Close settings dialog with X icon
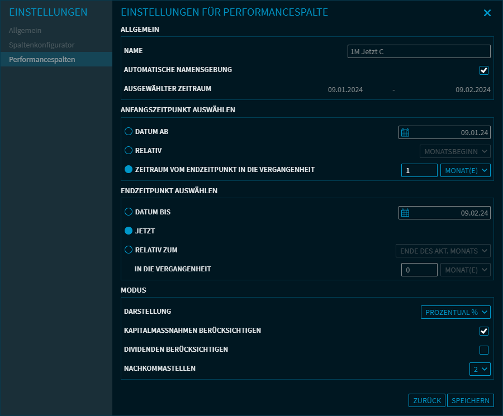Screen dimensions: 503x416 point(487,13)
